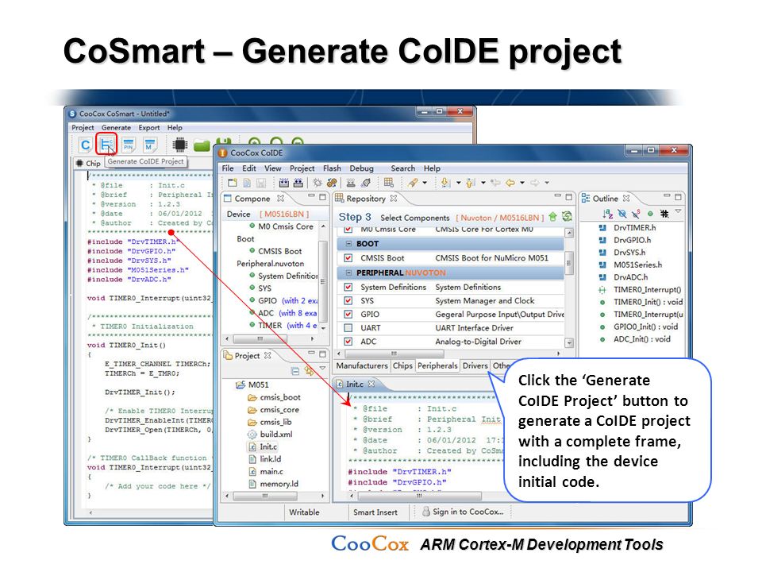Open the Flash menu in CoIDE
This screenshot has width=762, height=572.
[x=332, y=168]
